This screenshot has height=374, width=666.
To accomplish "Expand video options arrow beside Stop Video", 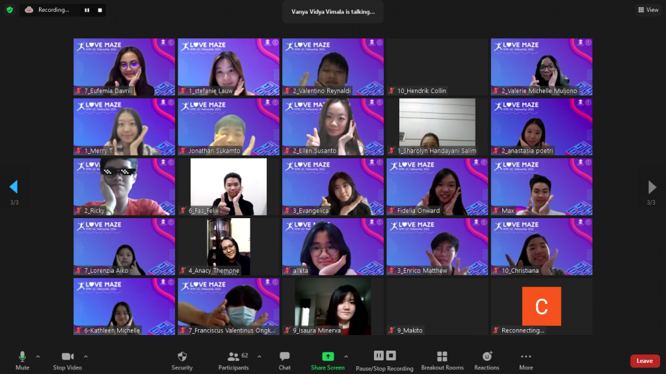I will (x=86, y=356).
